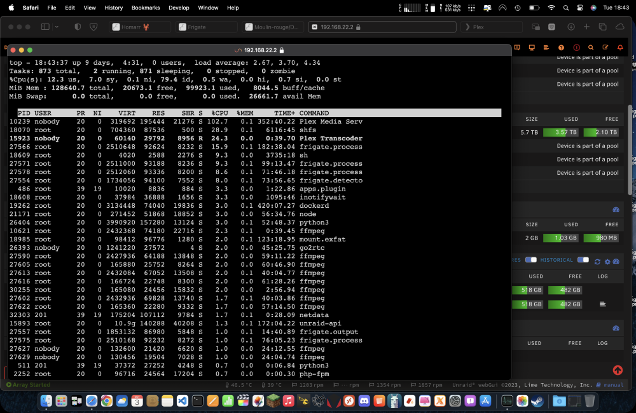Open the Bookmarks menu
636x413 pixels.
click(146, 8)
